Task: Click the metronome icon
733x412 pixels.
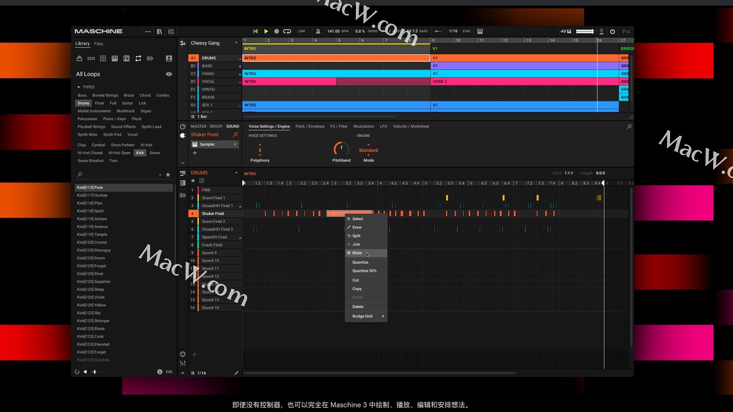Action: pos(318,31)
